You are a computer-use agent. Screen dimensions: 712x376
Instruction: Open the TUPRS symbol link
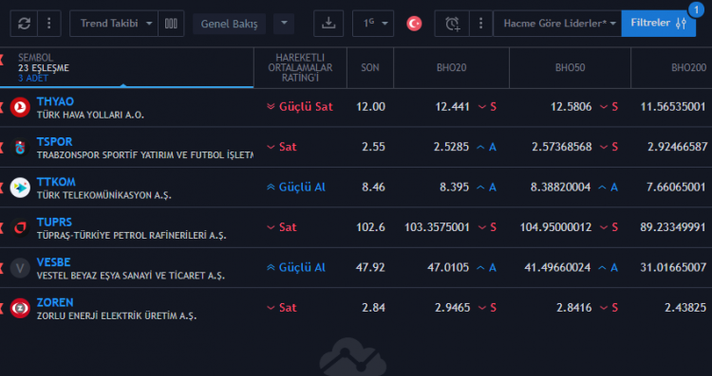54,222
